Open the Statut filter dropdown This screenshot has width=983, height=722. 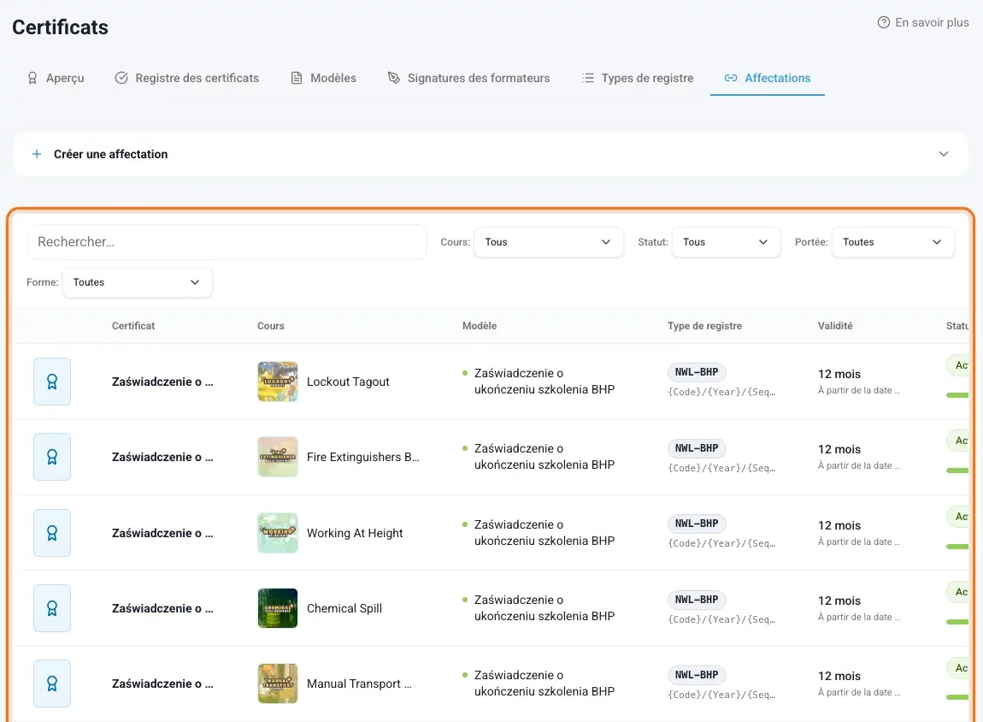[726, 242]
